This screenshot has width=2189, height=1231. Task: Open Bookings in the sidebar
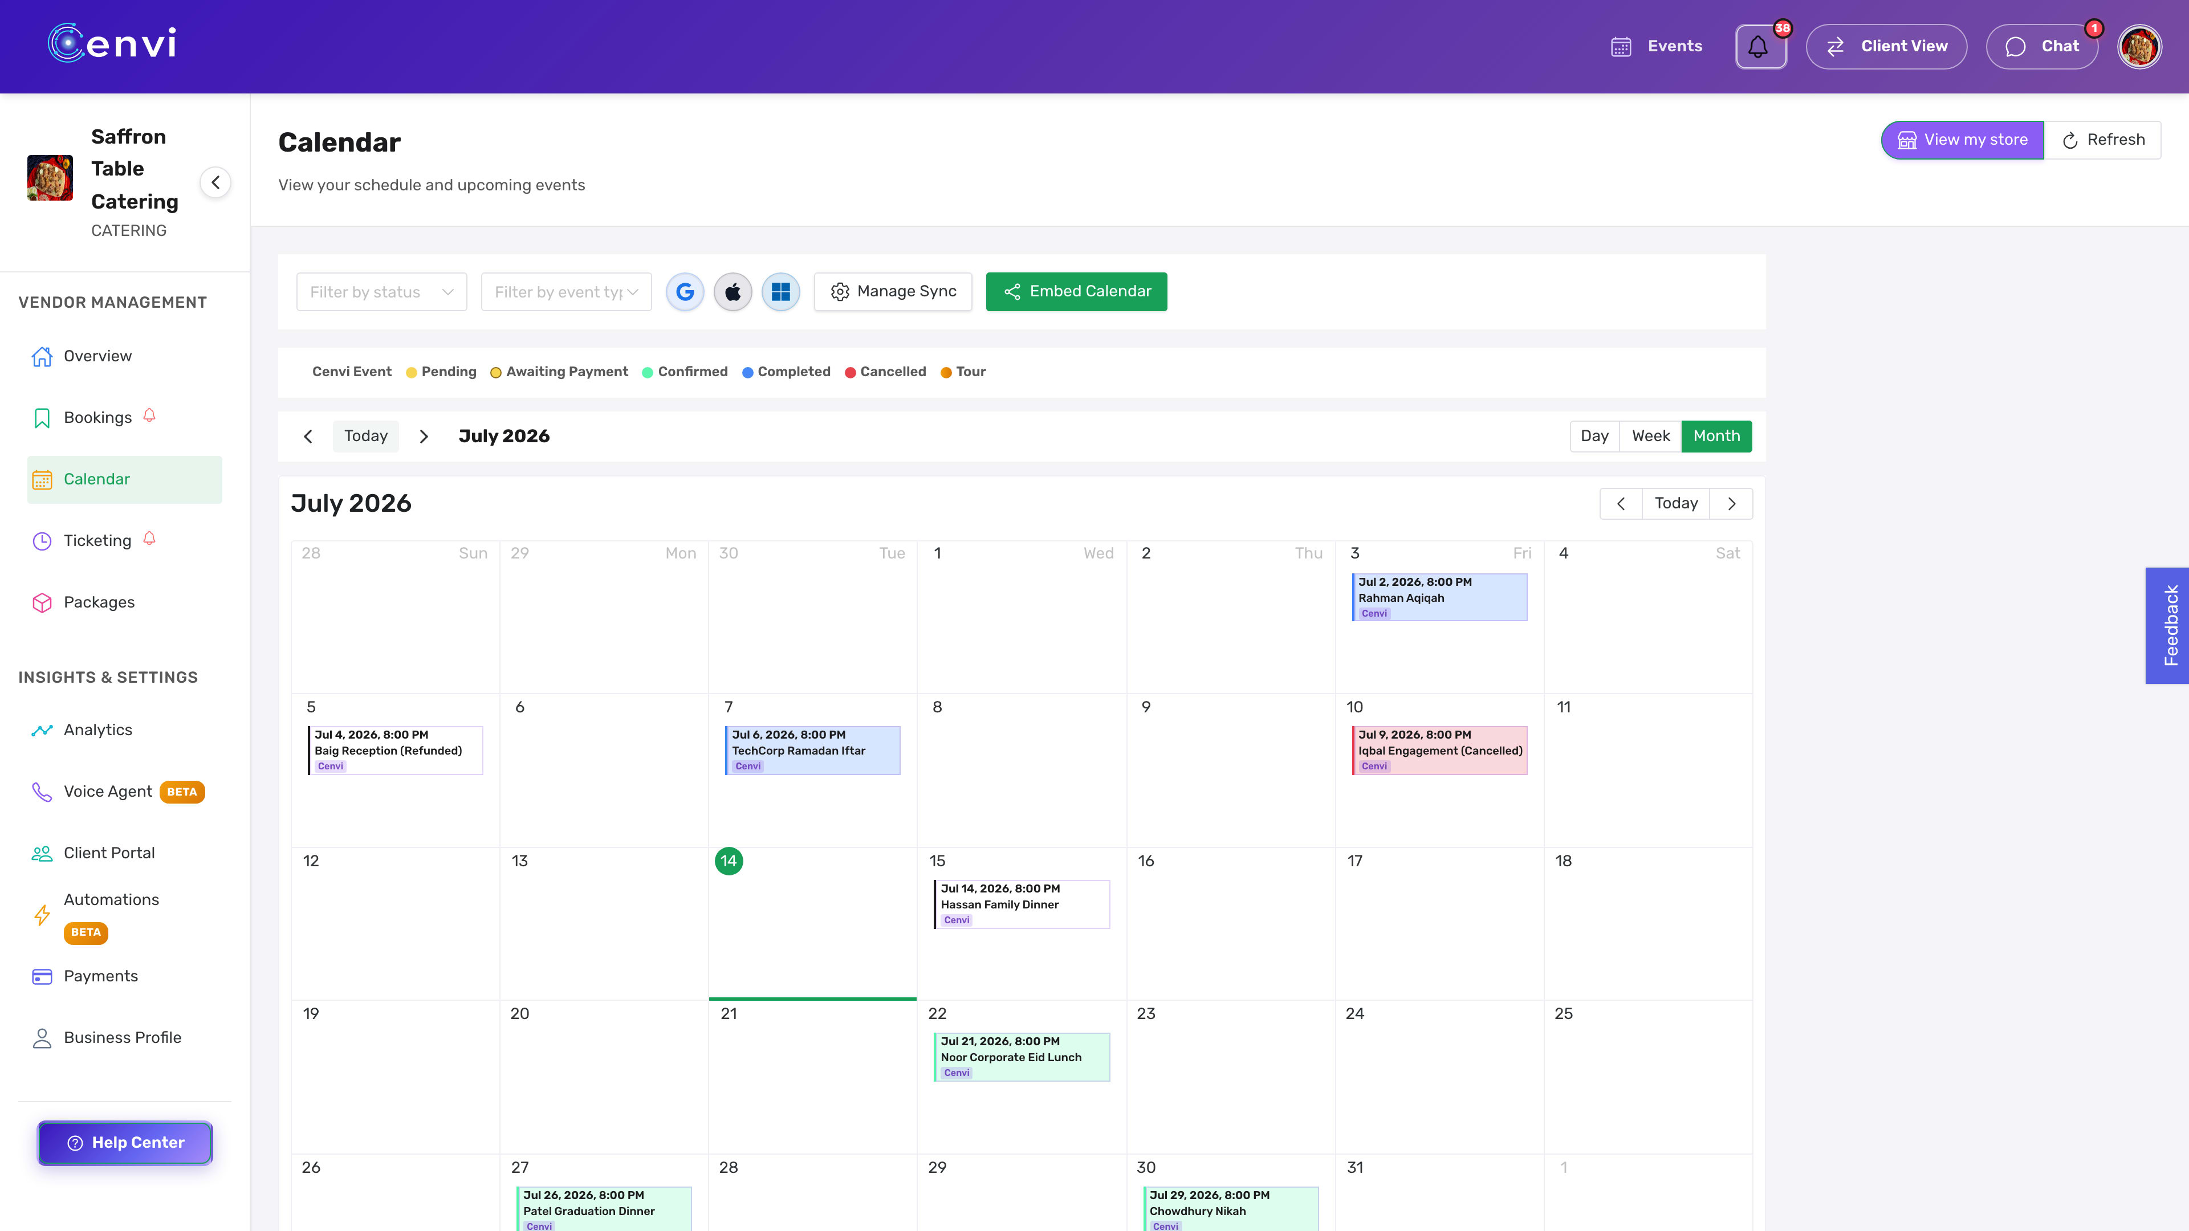[125, 417]
